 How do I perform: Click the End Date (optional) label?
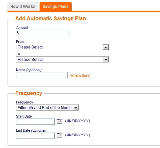click(31, 130)
